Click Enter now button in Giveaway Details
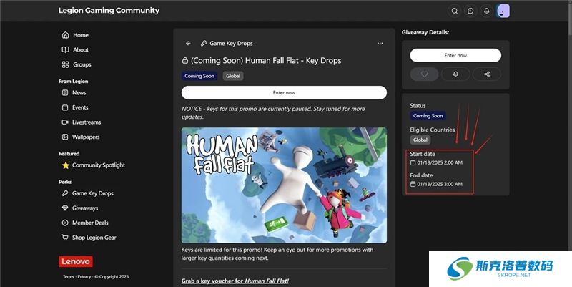Image resolution: width=572 pixels, height=287 pixels. 455,55
